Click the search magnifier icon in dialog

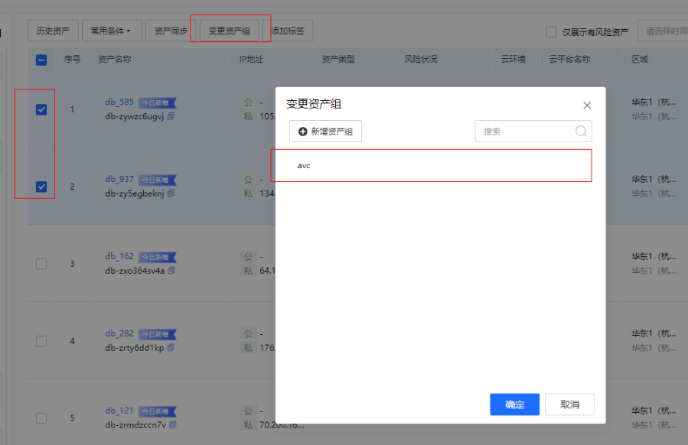(x=582, y=132)
